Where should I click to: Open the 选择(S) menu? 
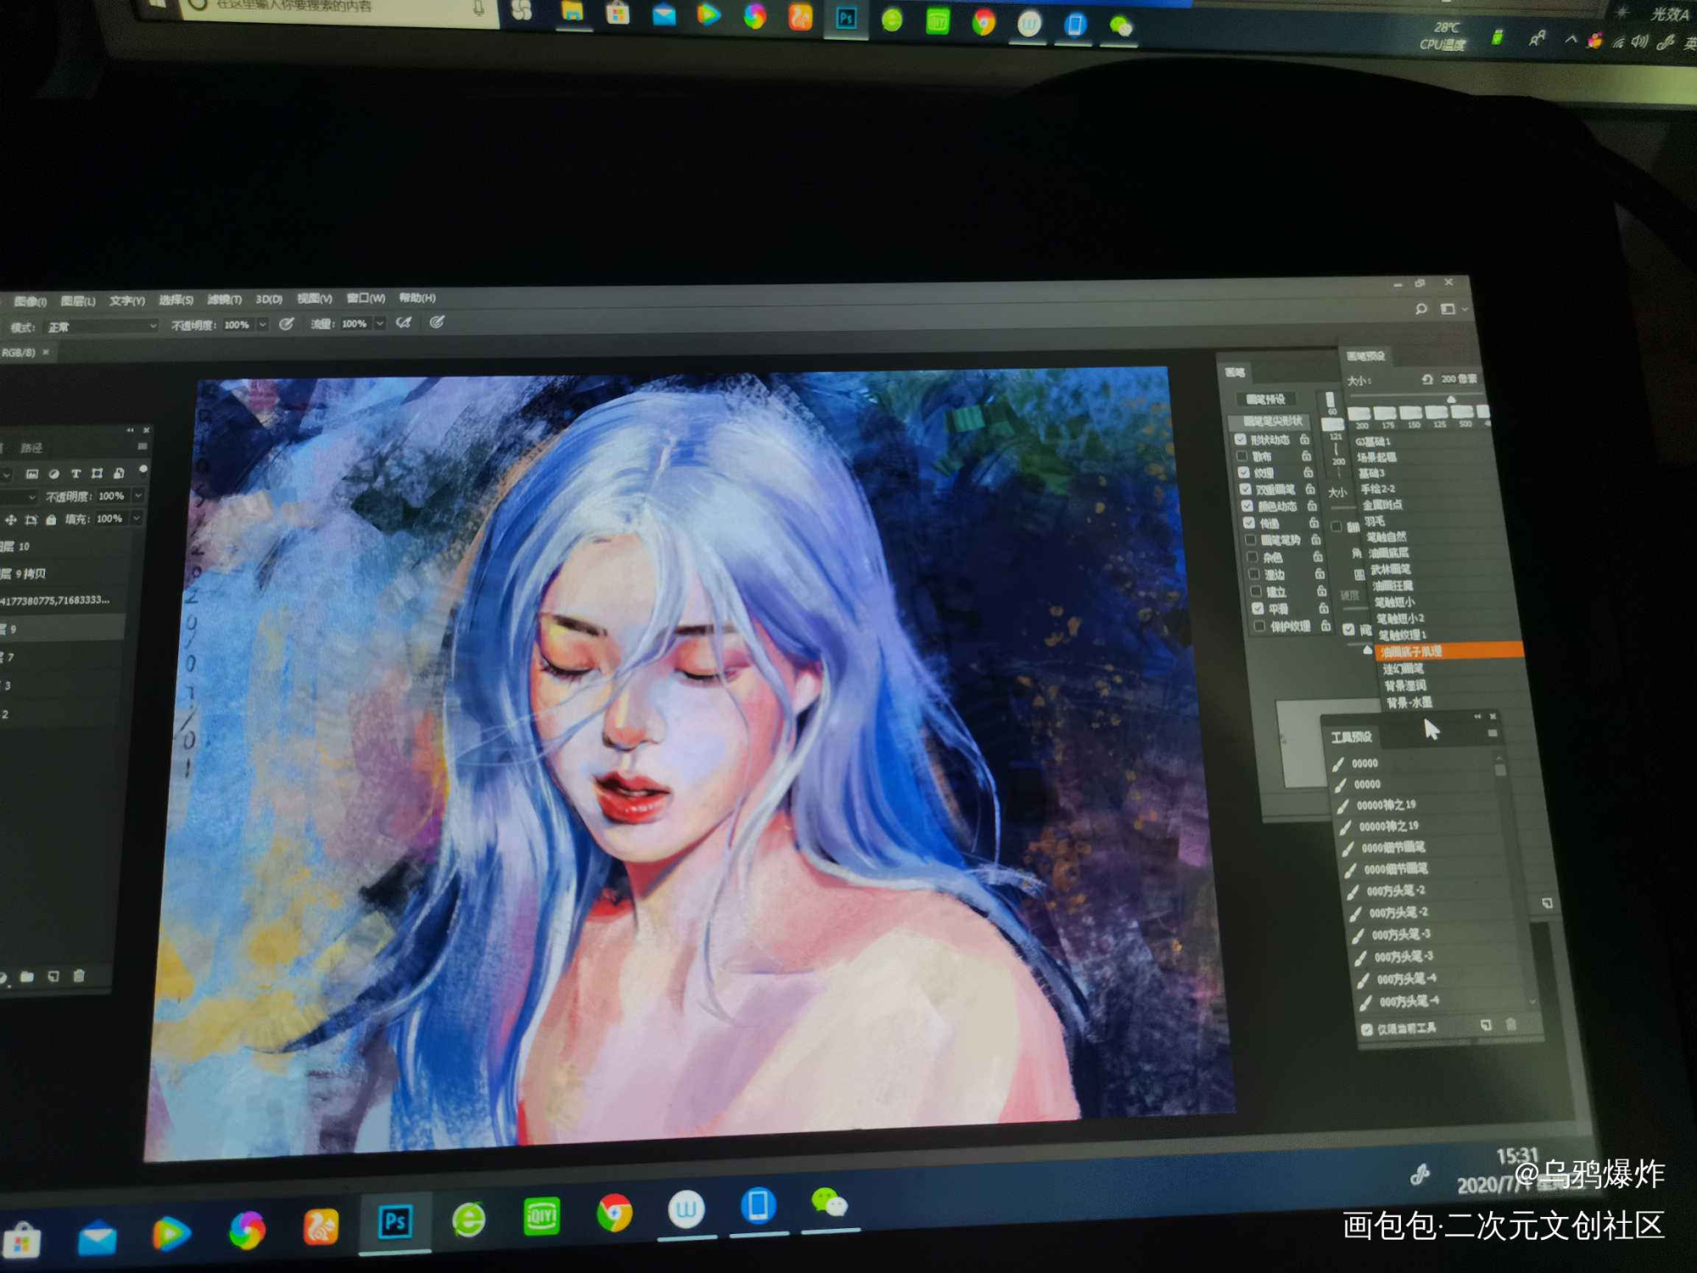[x=176, y=300]
